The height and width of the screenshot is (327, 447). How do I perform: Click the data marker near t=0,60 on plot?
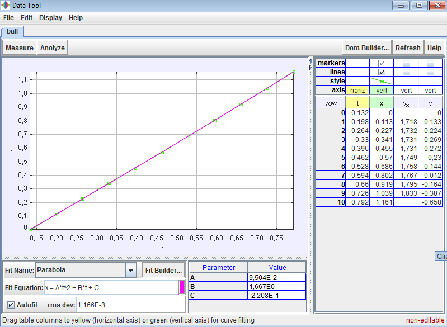tap(215, 121)
